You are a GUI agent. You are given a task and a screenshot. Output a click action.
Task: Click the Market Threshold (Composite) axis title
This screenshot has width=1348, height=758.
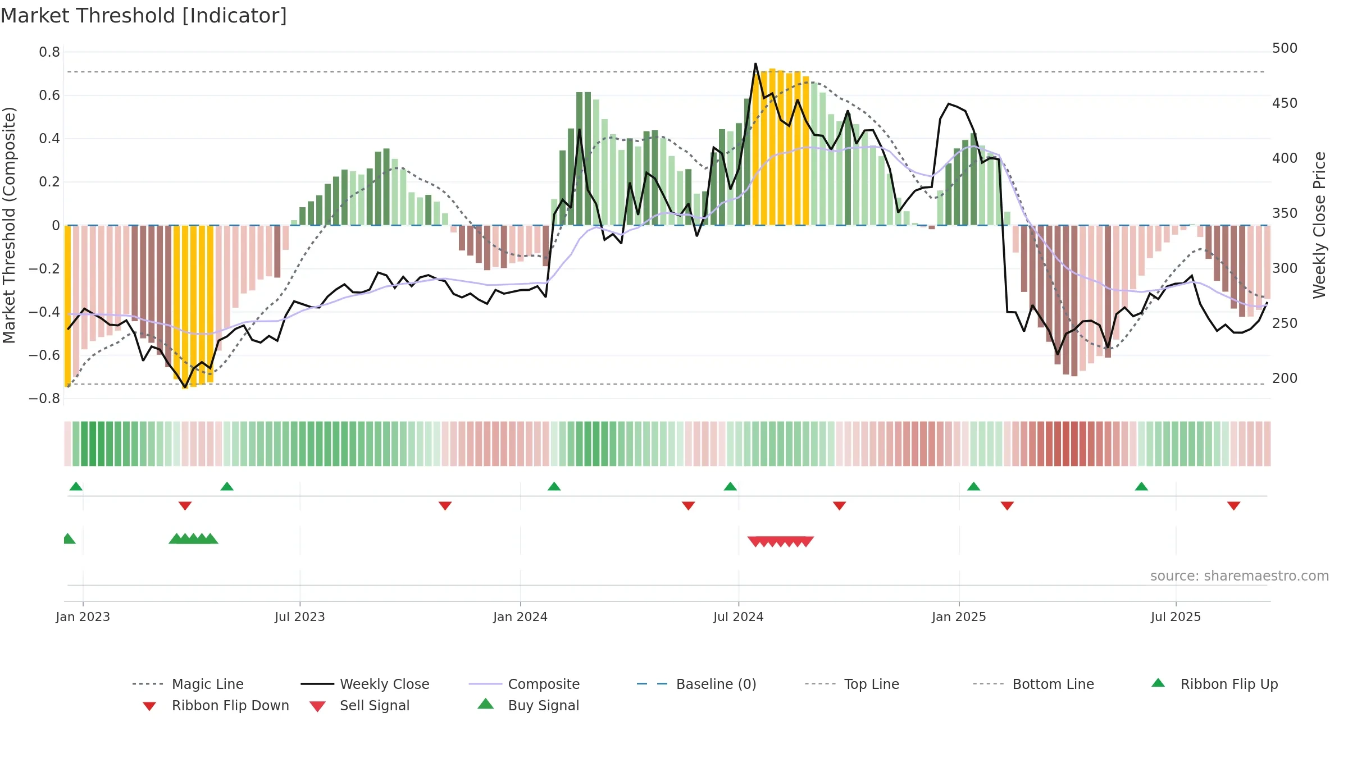pyautogui.click(x=9, y=225)
